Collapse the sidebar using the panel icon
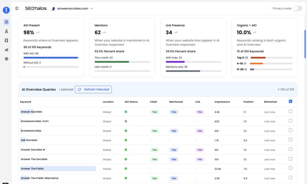This screenshot has width=307, height=184. pos(17,8)
